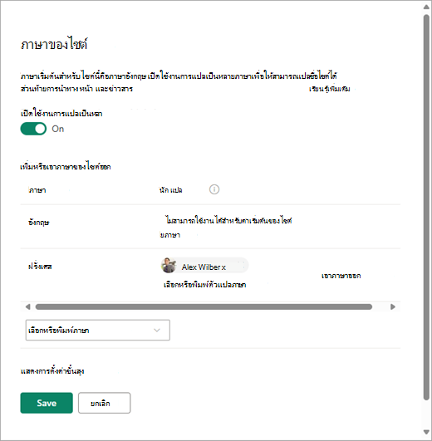
Task: Click the vertical scrollbar up arrow
Action: pyautogui.click(x=427, y=7)
